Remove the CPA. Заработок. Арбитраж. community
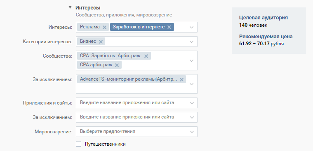Screen dimensions: 313x151 pos(146,56)
